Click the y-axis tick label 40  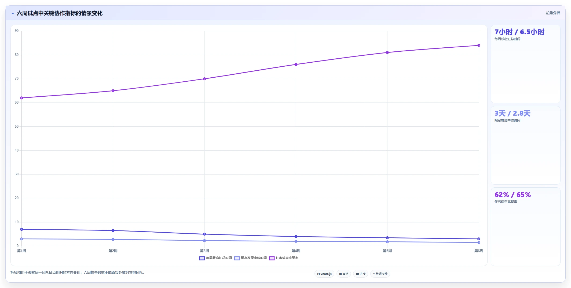click(x=17, y=150)
